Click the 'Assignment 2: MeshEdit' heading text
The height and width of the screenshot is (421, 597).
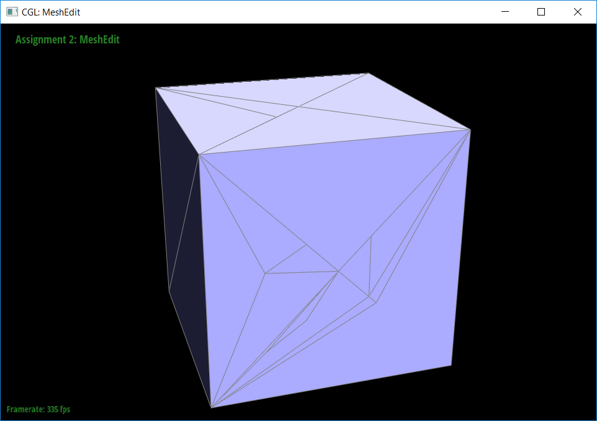click(68, 40)
